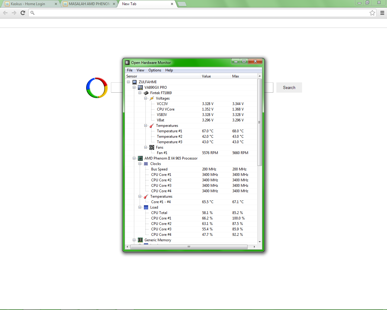Select the Temperature #1 row
Screen dimensions: 387x310
[191, 131]
